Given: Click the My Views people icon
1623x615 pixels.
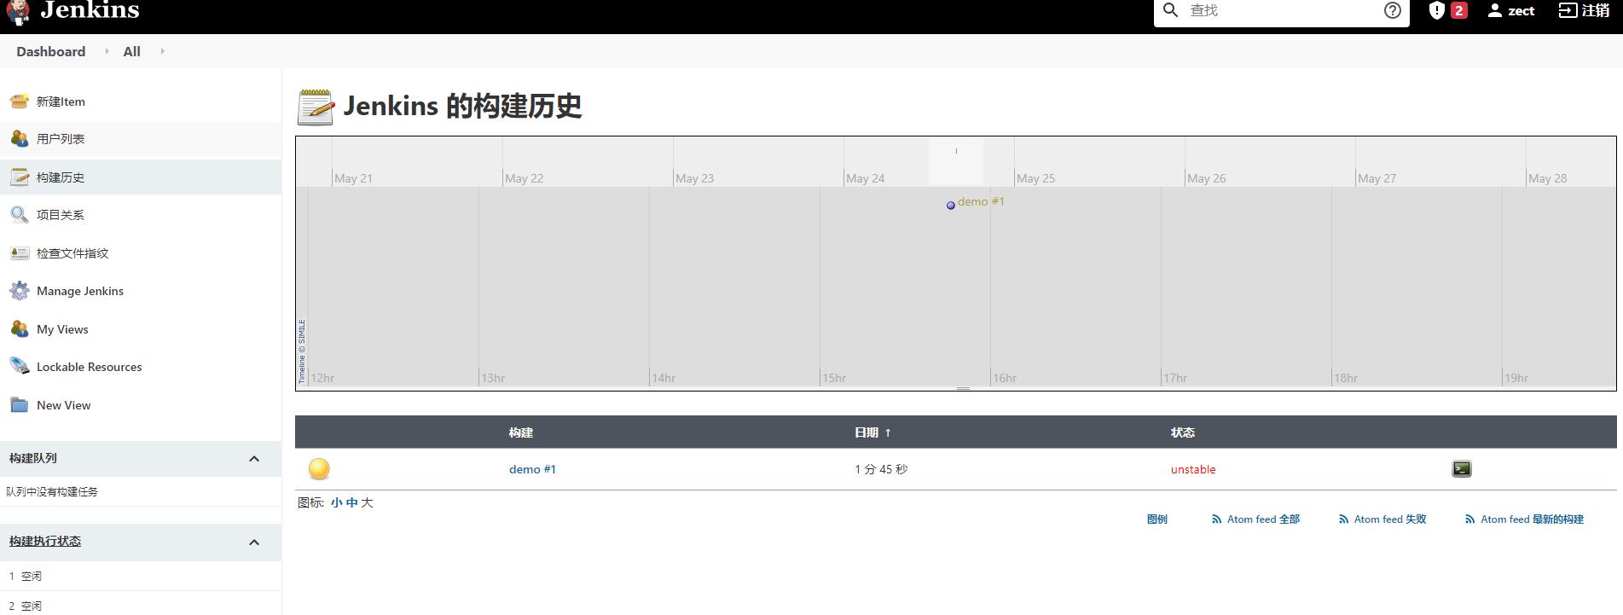Looking at the screenshot, I should [x=20, y=328].
